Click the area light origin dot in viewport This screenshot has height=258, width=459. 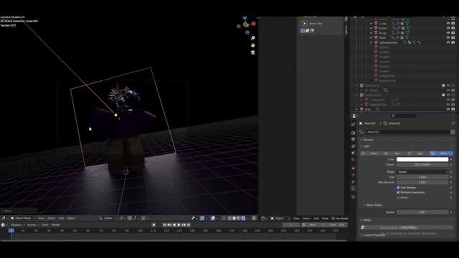click(x=116, y=115)
